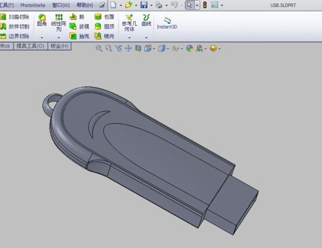Viewport: 322px width, 248px height.
Task: Expand the New document dropdown arrow
Action: coord(121,5)
